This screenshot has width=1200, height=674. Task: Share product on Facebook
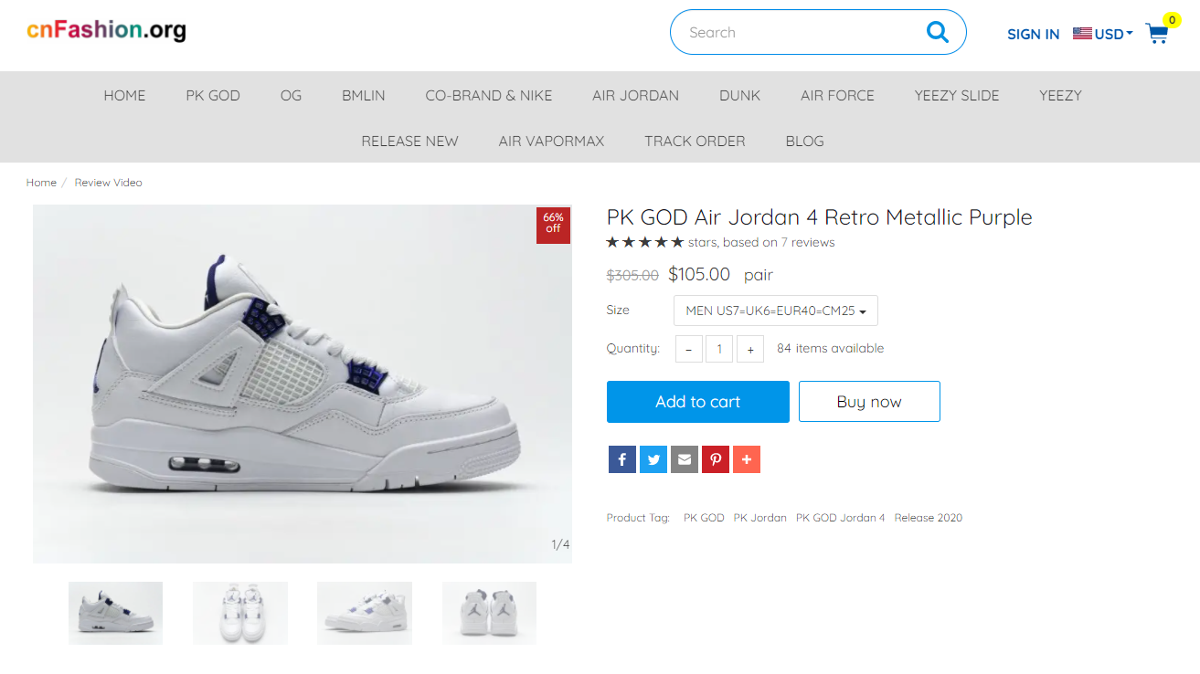click(x=621, y=459)
